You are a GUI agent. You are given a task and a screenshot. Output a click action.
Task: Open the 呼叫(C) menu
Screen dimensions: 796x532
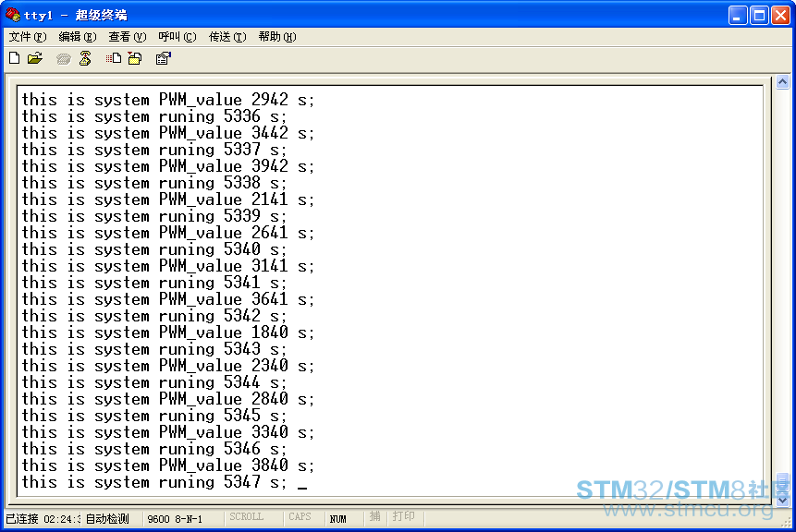click(177, 37)
